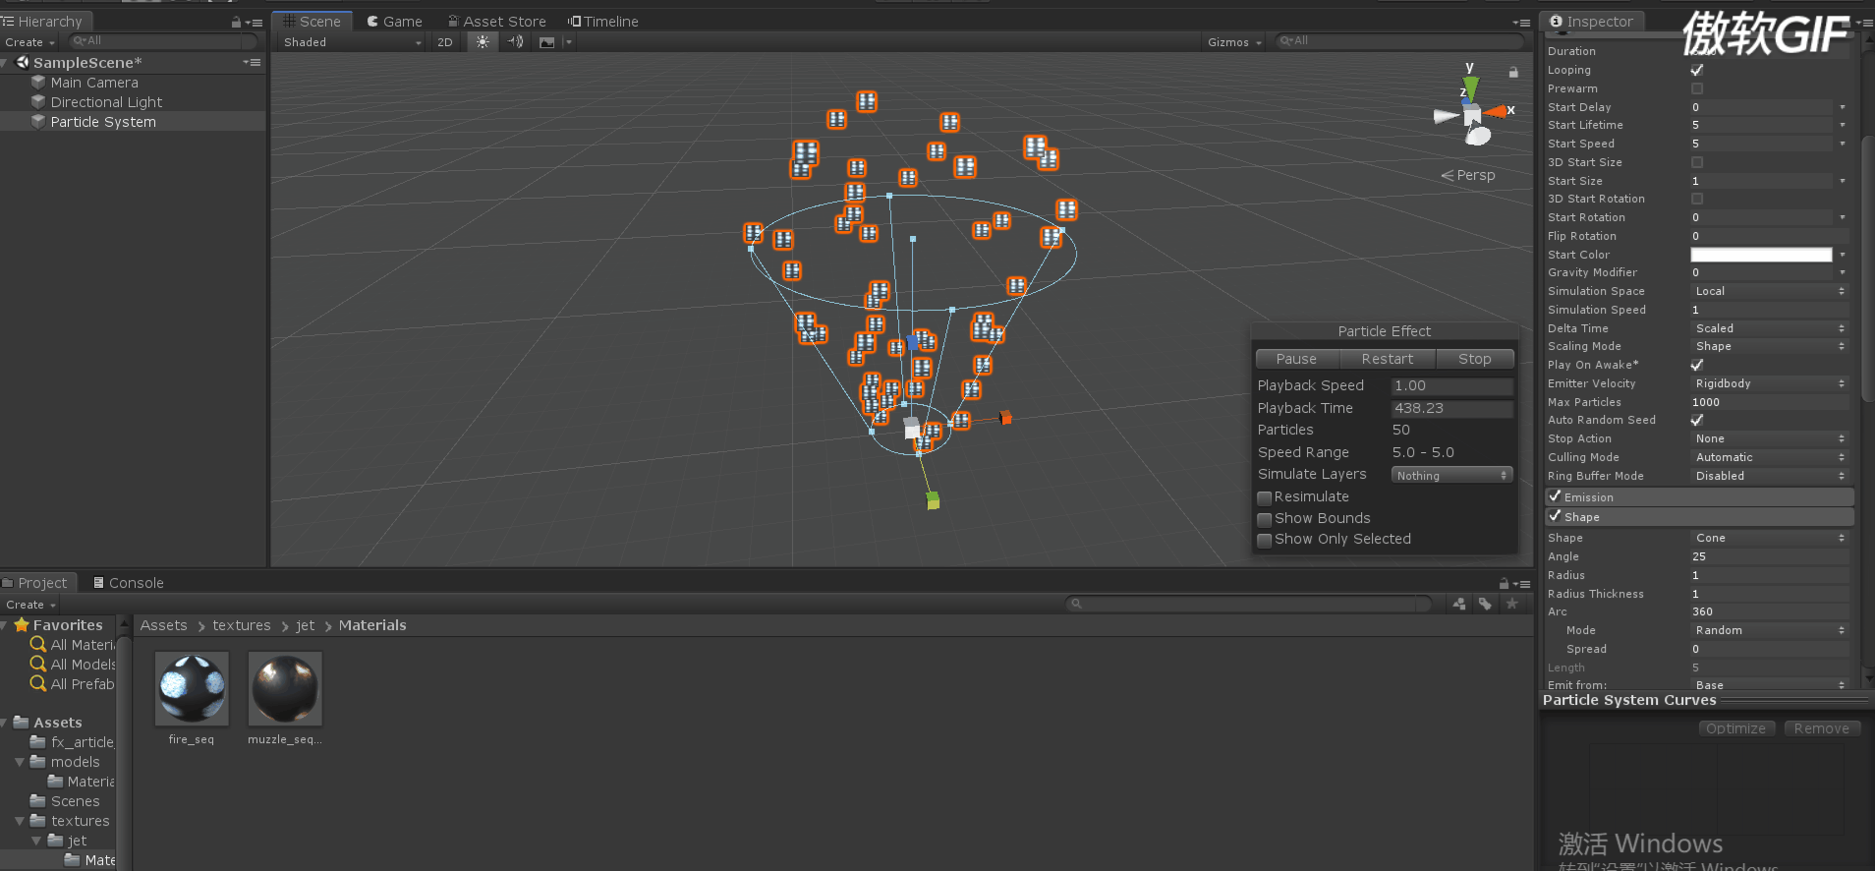
Task: Click the red X axis gizmo cone
Action: pyautogui.click(x=1496, y=111)
